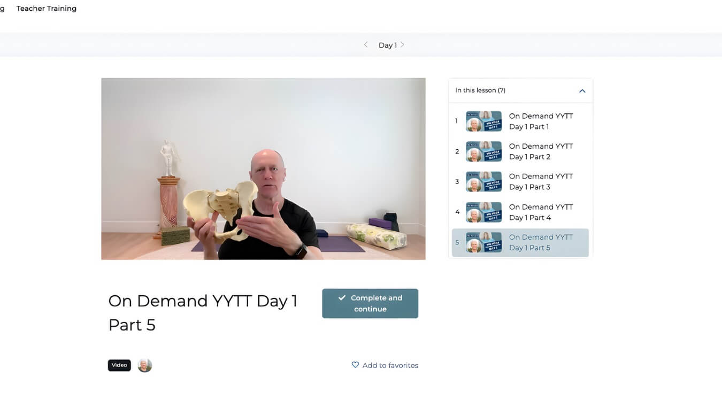
Task: Click the next lesson arrow beside Day 1
Action: (402, 45)
